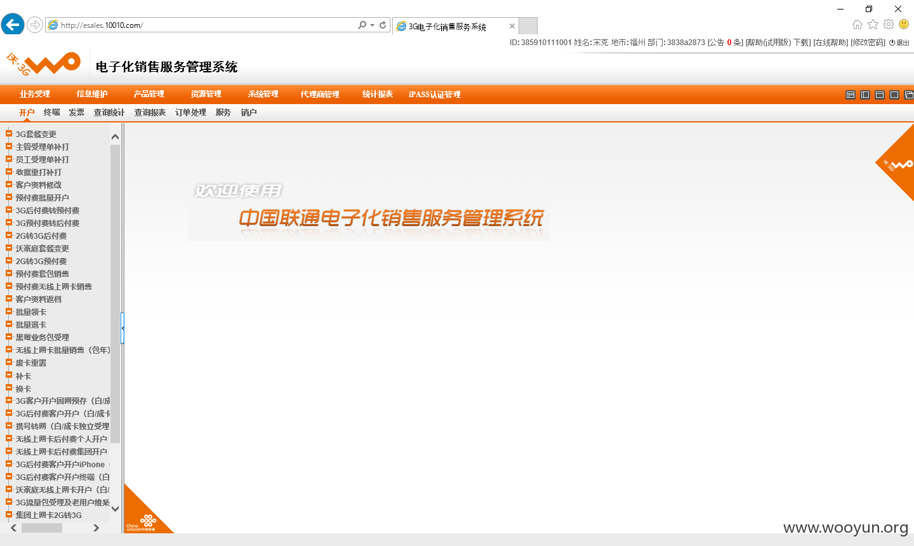The width and height of the screenshot is (914, 546).
Task: Click 帮助(试用版) 下载 link
Action: tap(778, 43)
